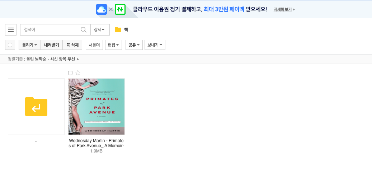Check the Primates of Park Avenue file checkbox
Image resolution: width=372 pixels, height=178 pixels.
click(70, 73)
